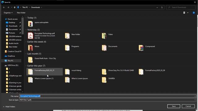Image resolution: width=198 pixels, height=111 pixels.
Task: Collapse the Earlier this year group
Action: [26, 66]
